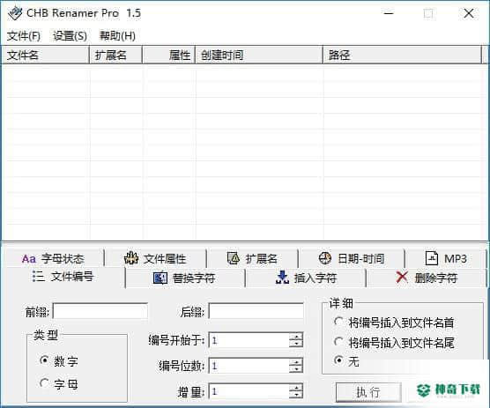Increase the 编号开始于 value with up arrow
The image size is (490, 408).
tap(296, 337)
